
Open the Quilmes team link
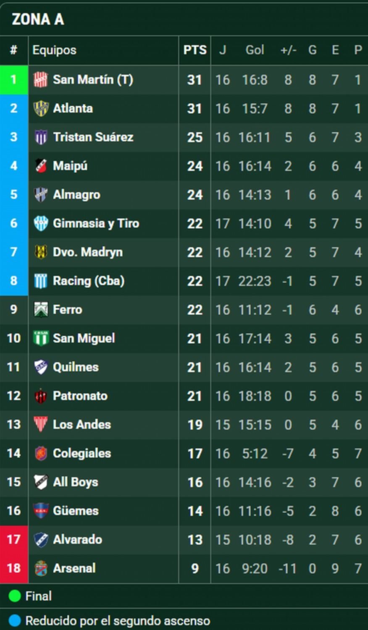coord(76,367)
